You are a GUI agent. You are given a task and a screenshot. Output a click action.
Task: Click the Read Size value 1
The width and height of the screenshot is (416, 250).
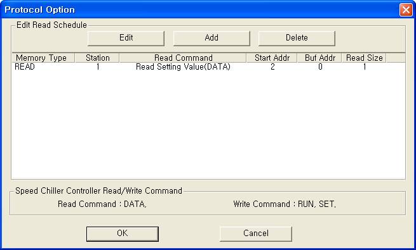pos(365,67)
